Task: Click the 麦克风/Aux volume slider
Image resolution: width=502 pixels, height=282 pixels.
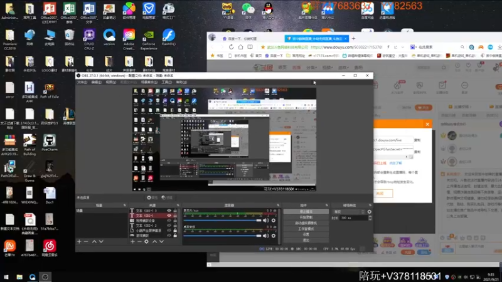Action: point(223,221)
